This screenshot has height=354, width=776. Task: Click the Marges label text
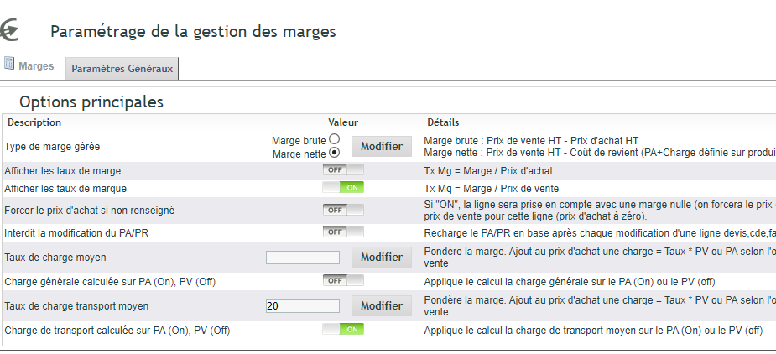(x=36, y=65)
